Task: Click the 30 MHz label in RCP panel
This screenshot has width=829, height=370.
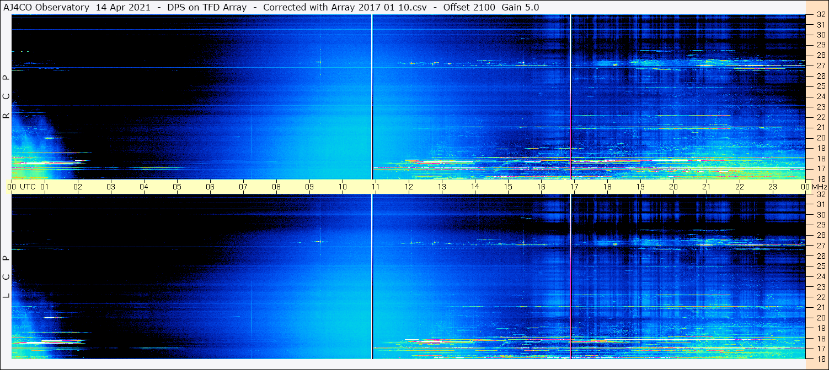Action: point(821,35)
